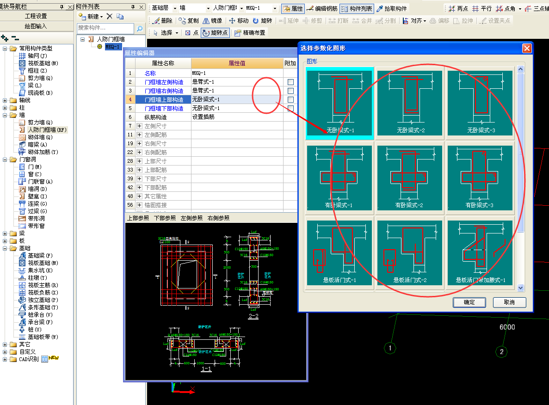The height and width of the screenshot is (405, 549).
Task: Select the 两点 axis tool
Action: [458, 8]
